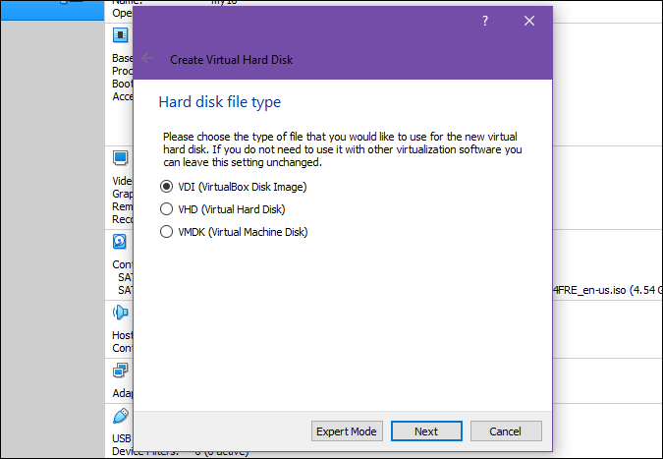
Task: Click the USB plug icon in VirtualBox details
Action: coord(121,416)
